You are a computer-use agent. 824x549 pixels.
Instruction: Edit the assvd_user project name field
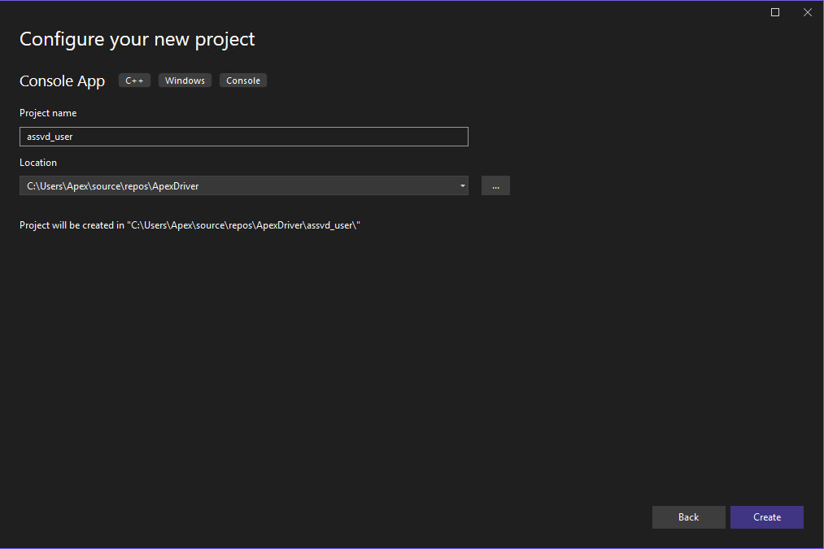coord(244,136)
